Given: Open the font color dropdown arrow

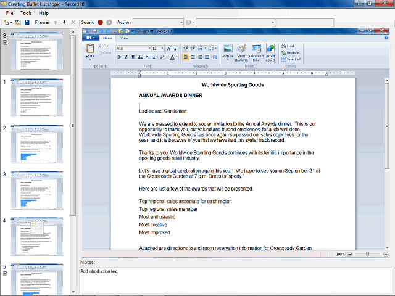Looking at the screenshot, I should pos(177,57).
